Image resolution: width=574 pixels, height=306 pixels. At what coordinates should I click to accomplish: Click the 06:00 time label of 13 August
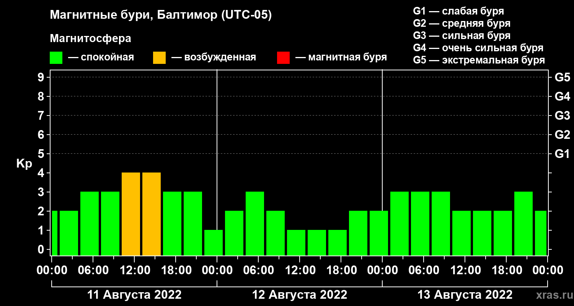424,270
